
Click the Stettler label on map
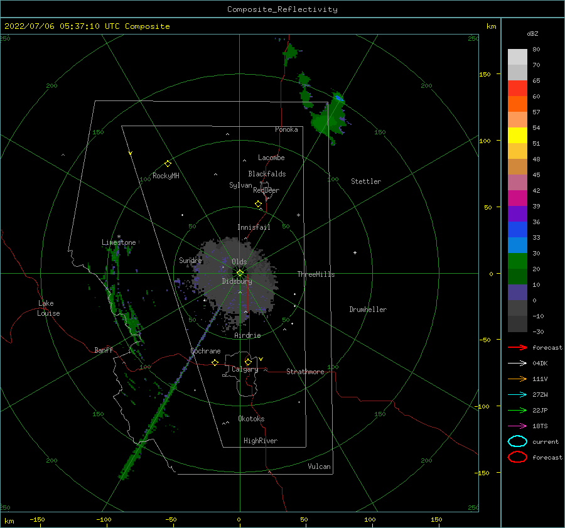point(366,181)
